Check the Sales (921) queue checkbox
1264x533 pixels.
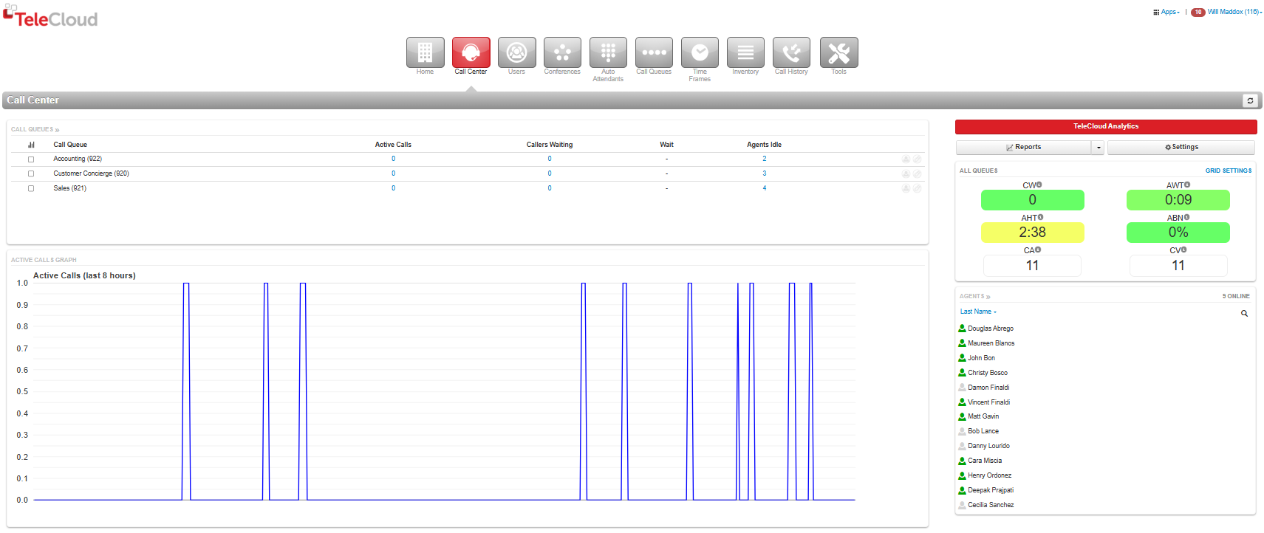click(x=31, y=189)
